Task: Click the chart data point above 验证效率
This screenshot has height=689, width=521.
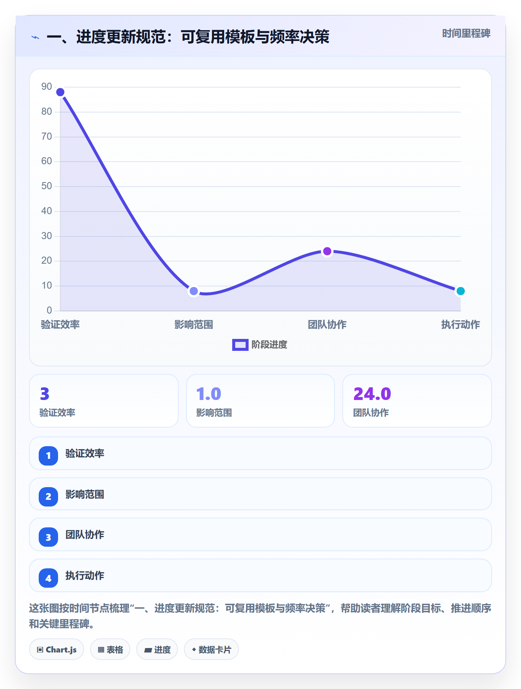Action: click(x=60, y=92)
